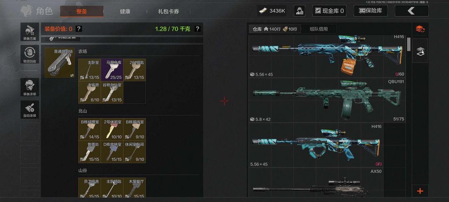
Task: Open the 装备方案 loadout preset icon
Action: coord(30,32)
